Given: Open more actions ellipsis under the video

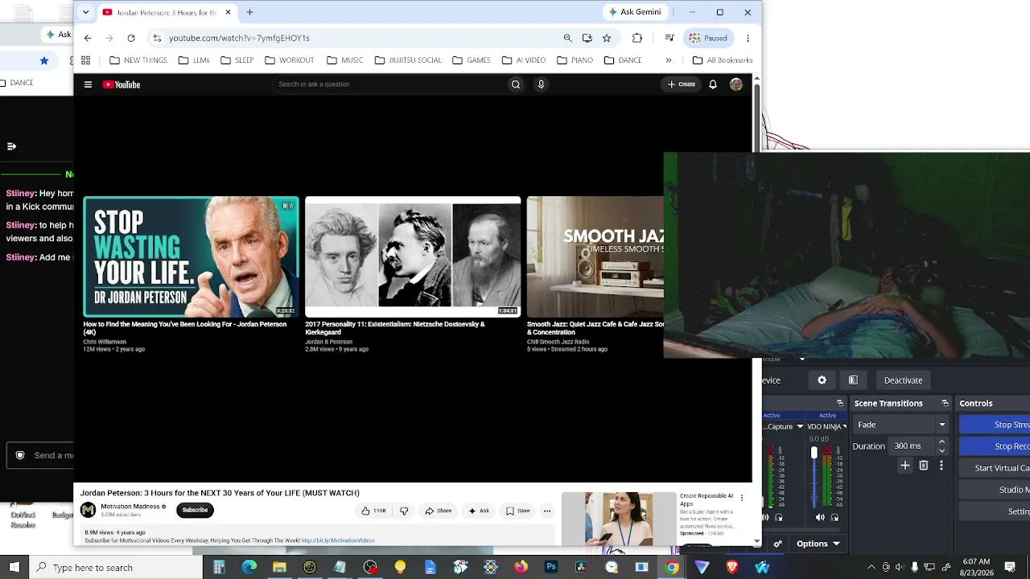Looking at the screenshot, I should coord(547,511).
